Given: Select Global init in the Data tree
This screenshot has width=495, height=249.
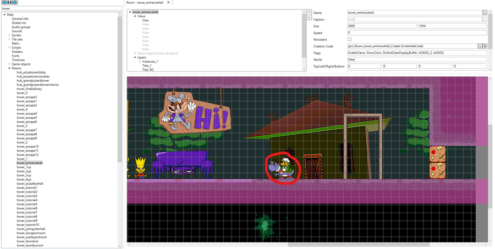Looking at the screenshot, I should 19,23.
